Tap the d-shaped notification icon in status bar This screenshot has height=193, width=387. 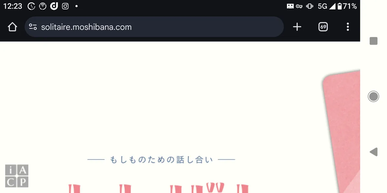pyautogui.click(x=54, y=6)
